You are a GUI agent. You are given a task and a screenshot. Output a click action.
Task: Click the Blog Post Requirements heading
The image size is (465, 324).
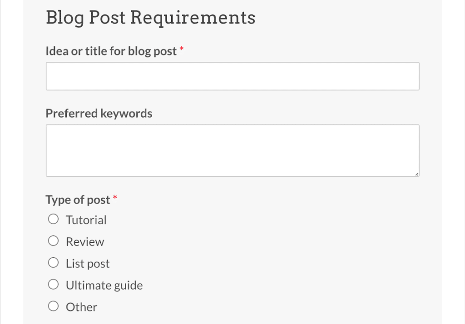(x=150, y=17)
